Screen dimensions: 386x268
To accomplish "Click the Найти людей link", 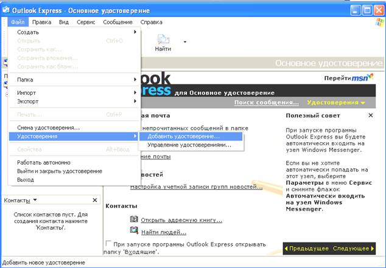I will (164, 232).
